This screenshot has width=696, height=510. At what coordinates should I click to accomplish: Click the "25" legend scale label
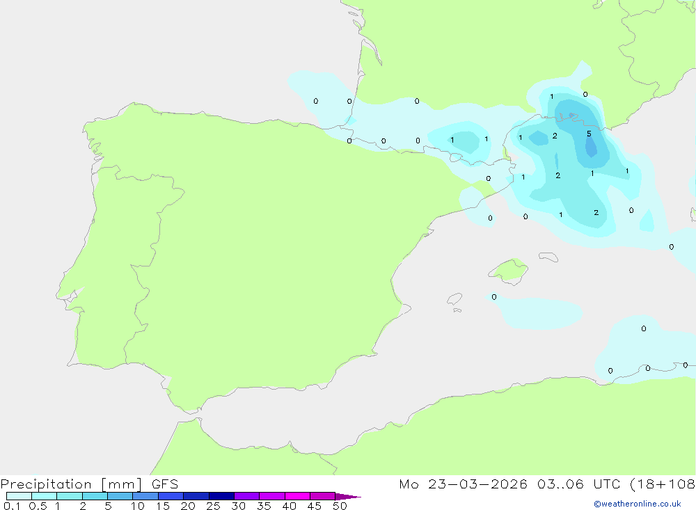pyautogui.click(x=213, y=506)
